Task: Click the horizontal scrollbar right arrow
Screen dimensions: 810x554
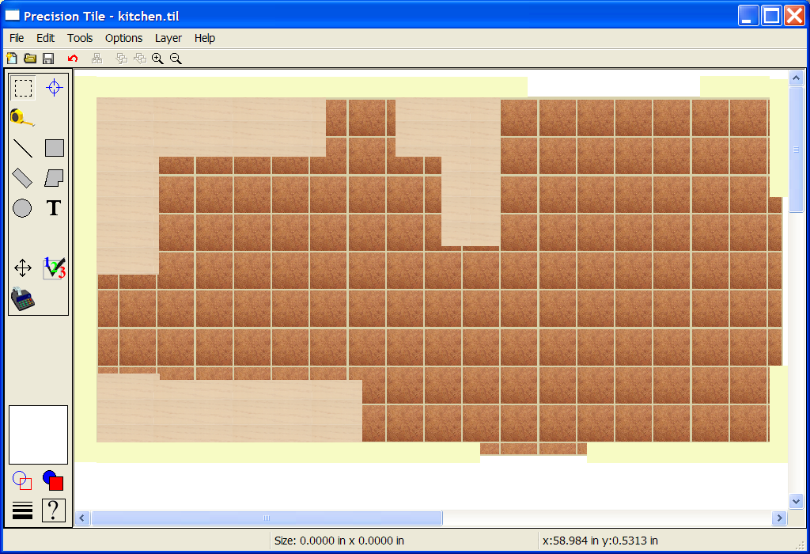Action: pyautogui.click(x=779, y=518)
